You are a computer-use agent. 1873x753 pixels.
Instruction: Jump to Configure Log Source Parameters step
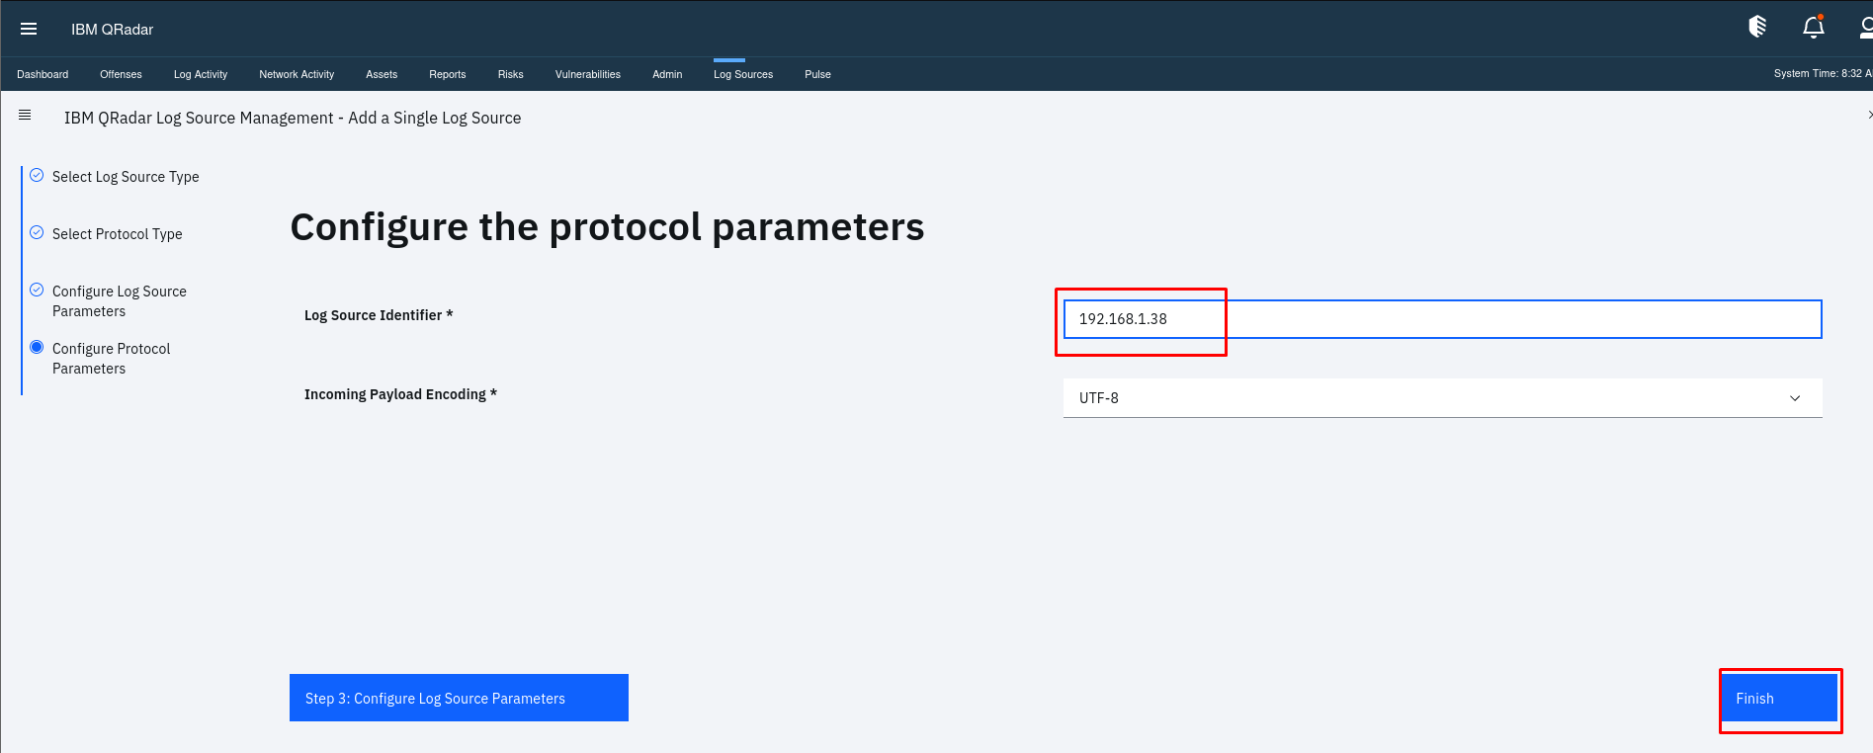120,301
